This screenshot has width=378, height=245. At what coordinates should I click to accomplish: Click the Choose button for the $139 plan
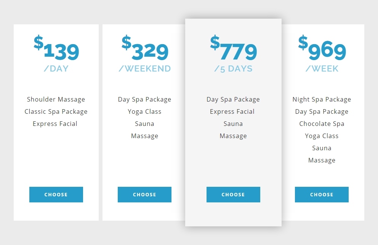click(56, 194)
